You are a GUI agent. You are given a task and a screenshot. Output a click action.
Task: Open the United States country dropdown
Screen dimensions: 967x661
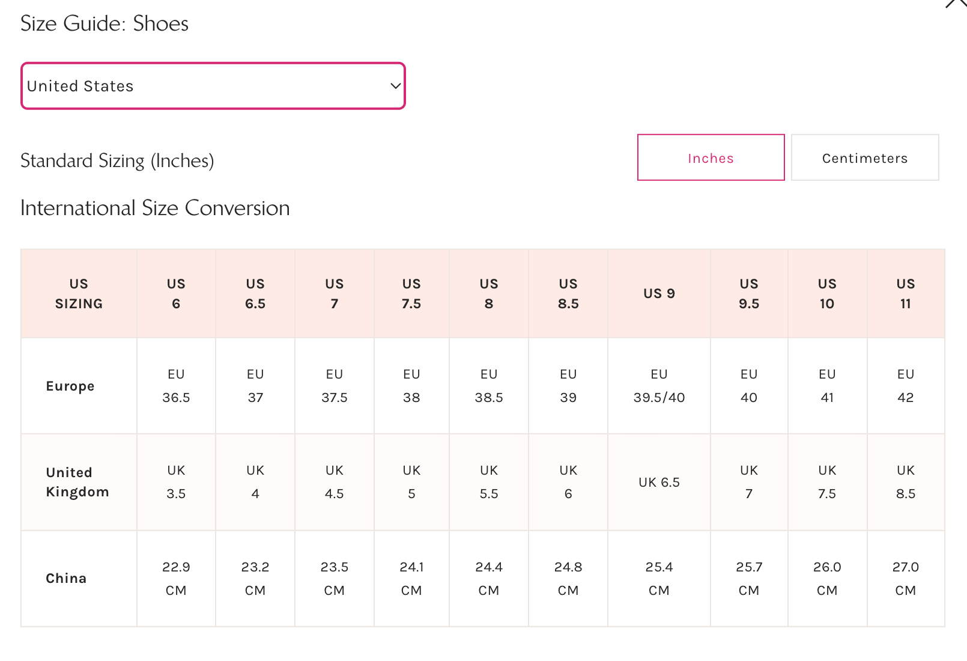click(x=213, y=86)
